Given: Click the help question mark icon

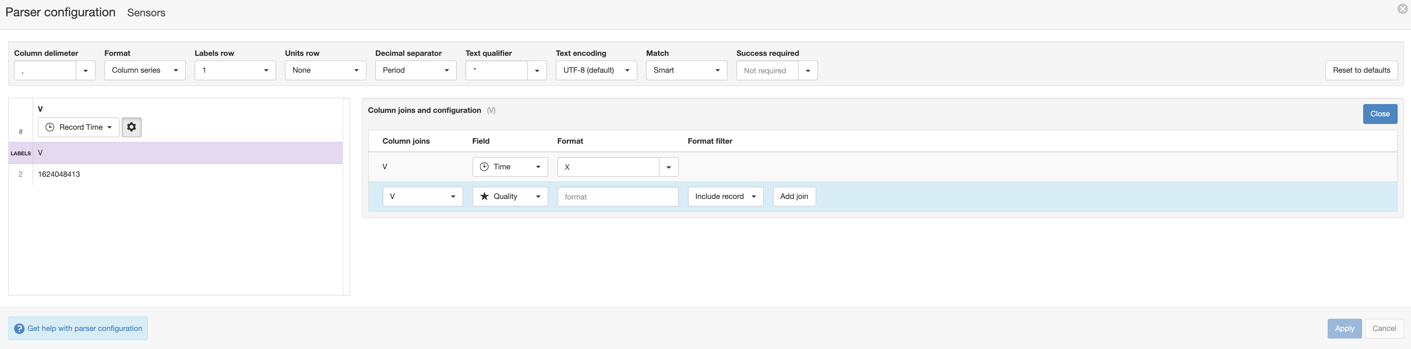Looking at the screenshot, I should tap(19, 329).
